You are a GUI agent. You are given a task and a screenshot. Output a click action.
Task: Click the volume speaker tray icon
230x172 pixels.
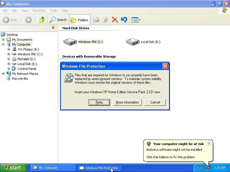[198, 168]
